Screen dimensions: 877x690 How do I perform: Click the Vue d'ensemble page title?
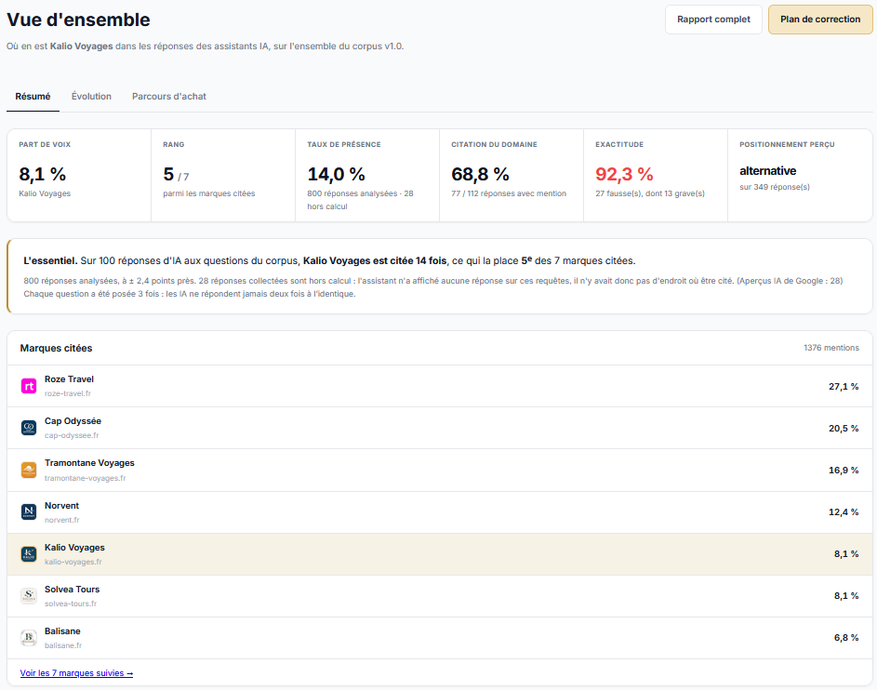(78, 20)
